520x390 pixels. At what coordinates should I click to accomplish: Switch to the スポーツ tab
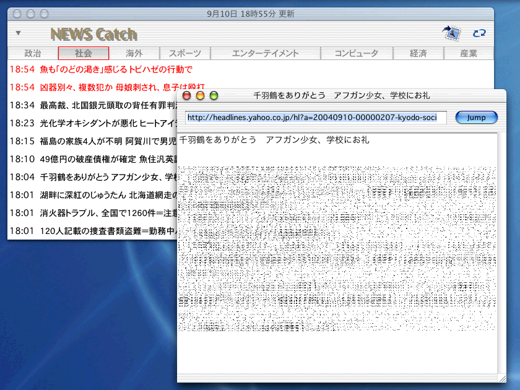(185, 54)
